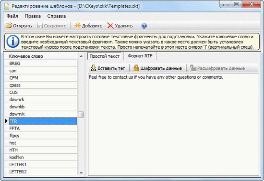
Task: Click the keyword list scrollbar thumb
Action: tap(81, 115)
